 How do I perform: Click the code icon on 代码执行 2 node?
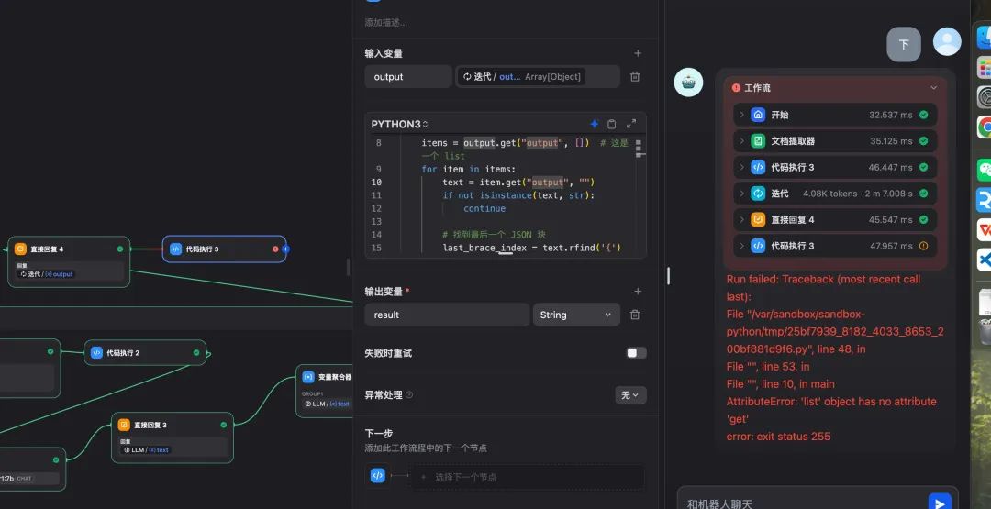(x=96, y=352)
